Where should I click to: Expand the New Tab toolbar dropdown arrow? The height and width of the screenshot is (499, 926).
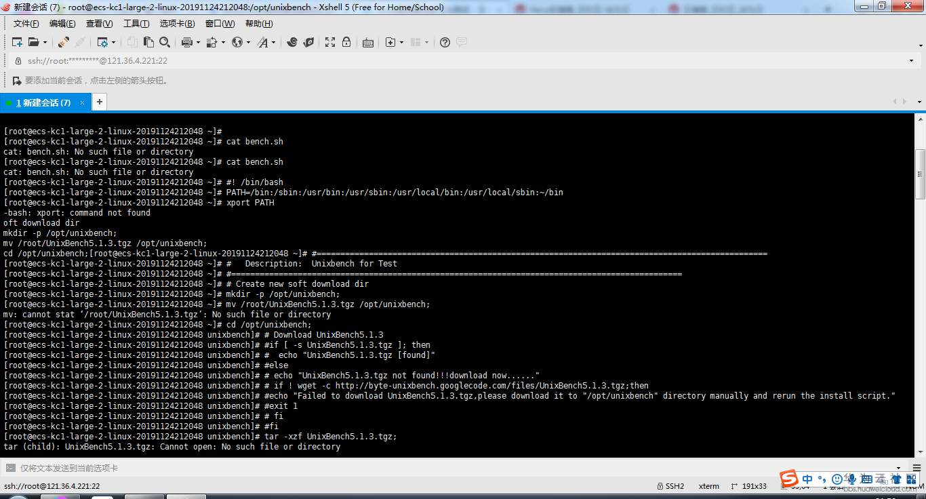click(x=401, y=42)
